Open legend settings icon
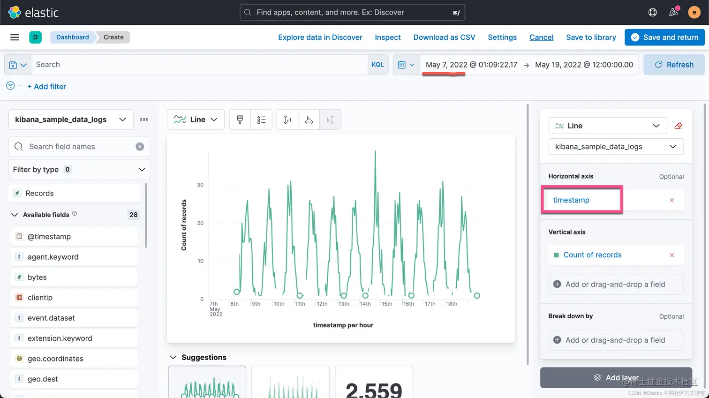709x398 pixels. 261,120
